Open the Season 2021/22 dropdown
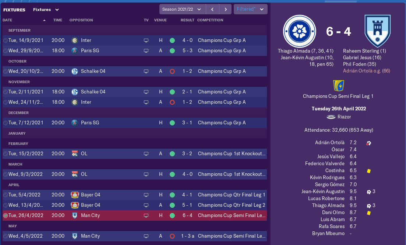 (x=182, y=9)
